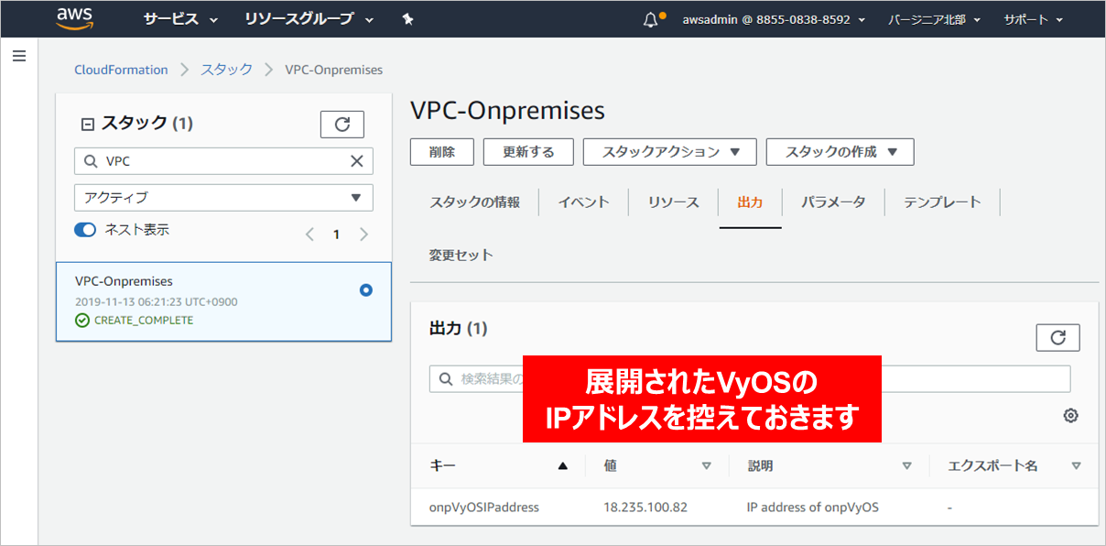Switch to the Events tab

(583, 202)
